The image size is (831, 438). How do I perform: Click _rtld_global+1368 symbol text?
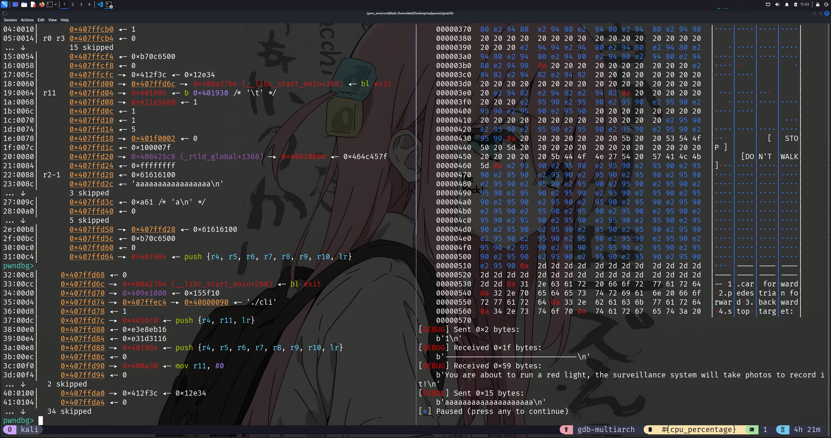point(222,156)
